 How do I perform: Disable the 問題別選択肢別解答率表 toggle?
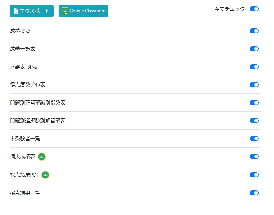point(254,121)
